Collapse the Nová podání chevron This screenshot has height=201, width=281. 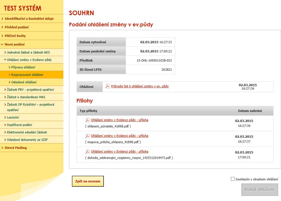pyautogui.click(x=2, y=44)
